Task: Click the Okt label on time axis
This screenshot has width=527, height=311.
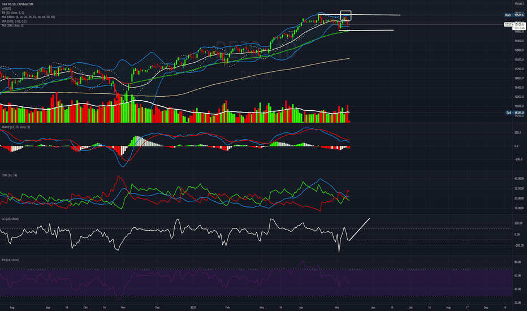Action: pyautogui.click(x=86, y=307)
